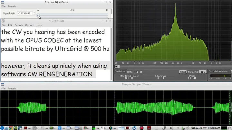232x130 pixels.
Task: Open the Help menu in text editor
Action: 39,25
